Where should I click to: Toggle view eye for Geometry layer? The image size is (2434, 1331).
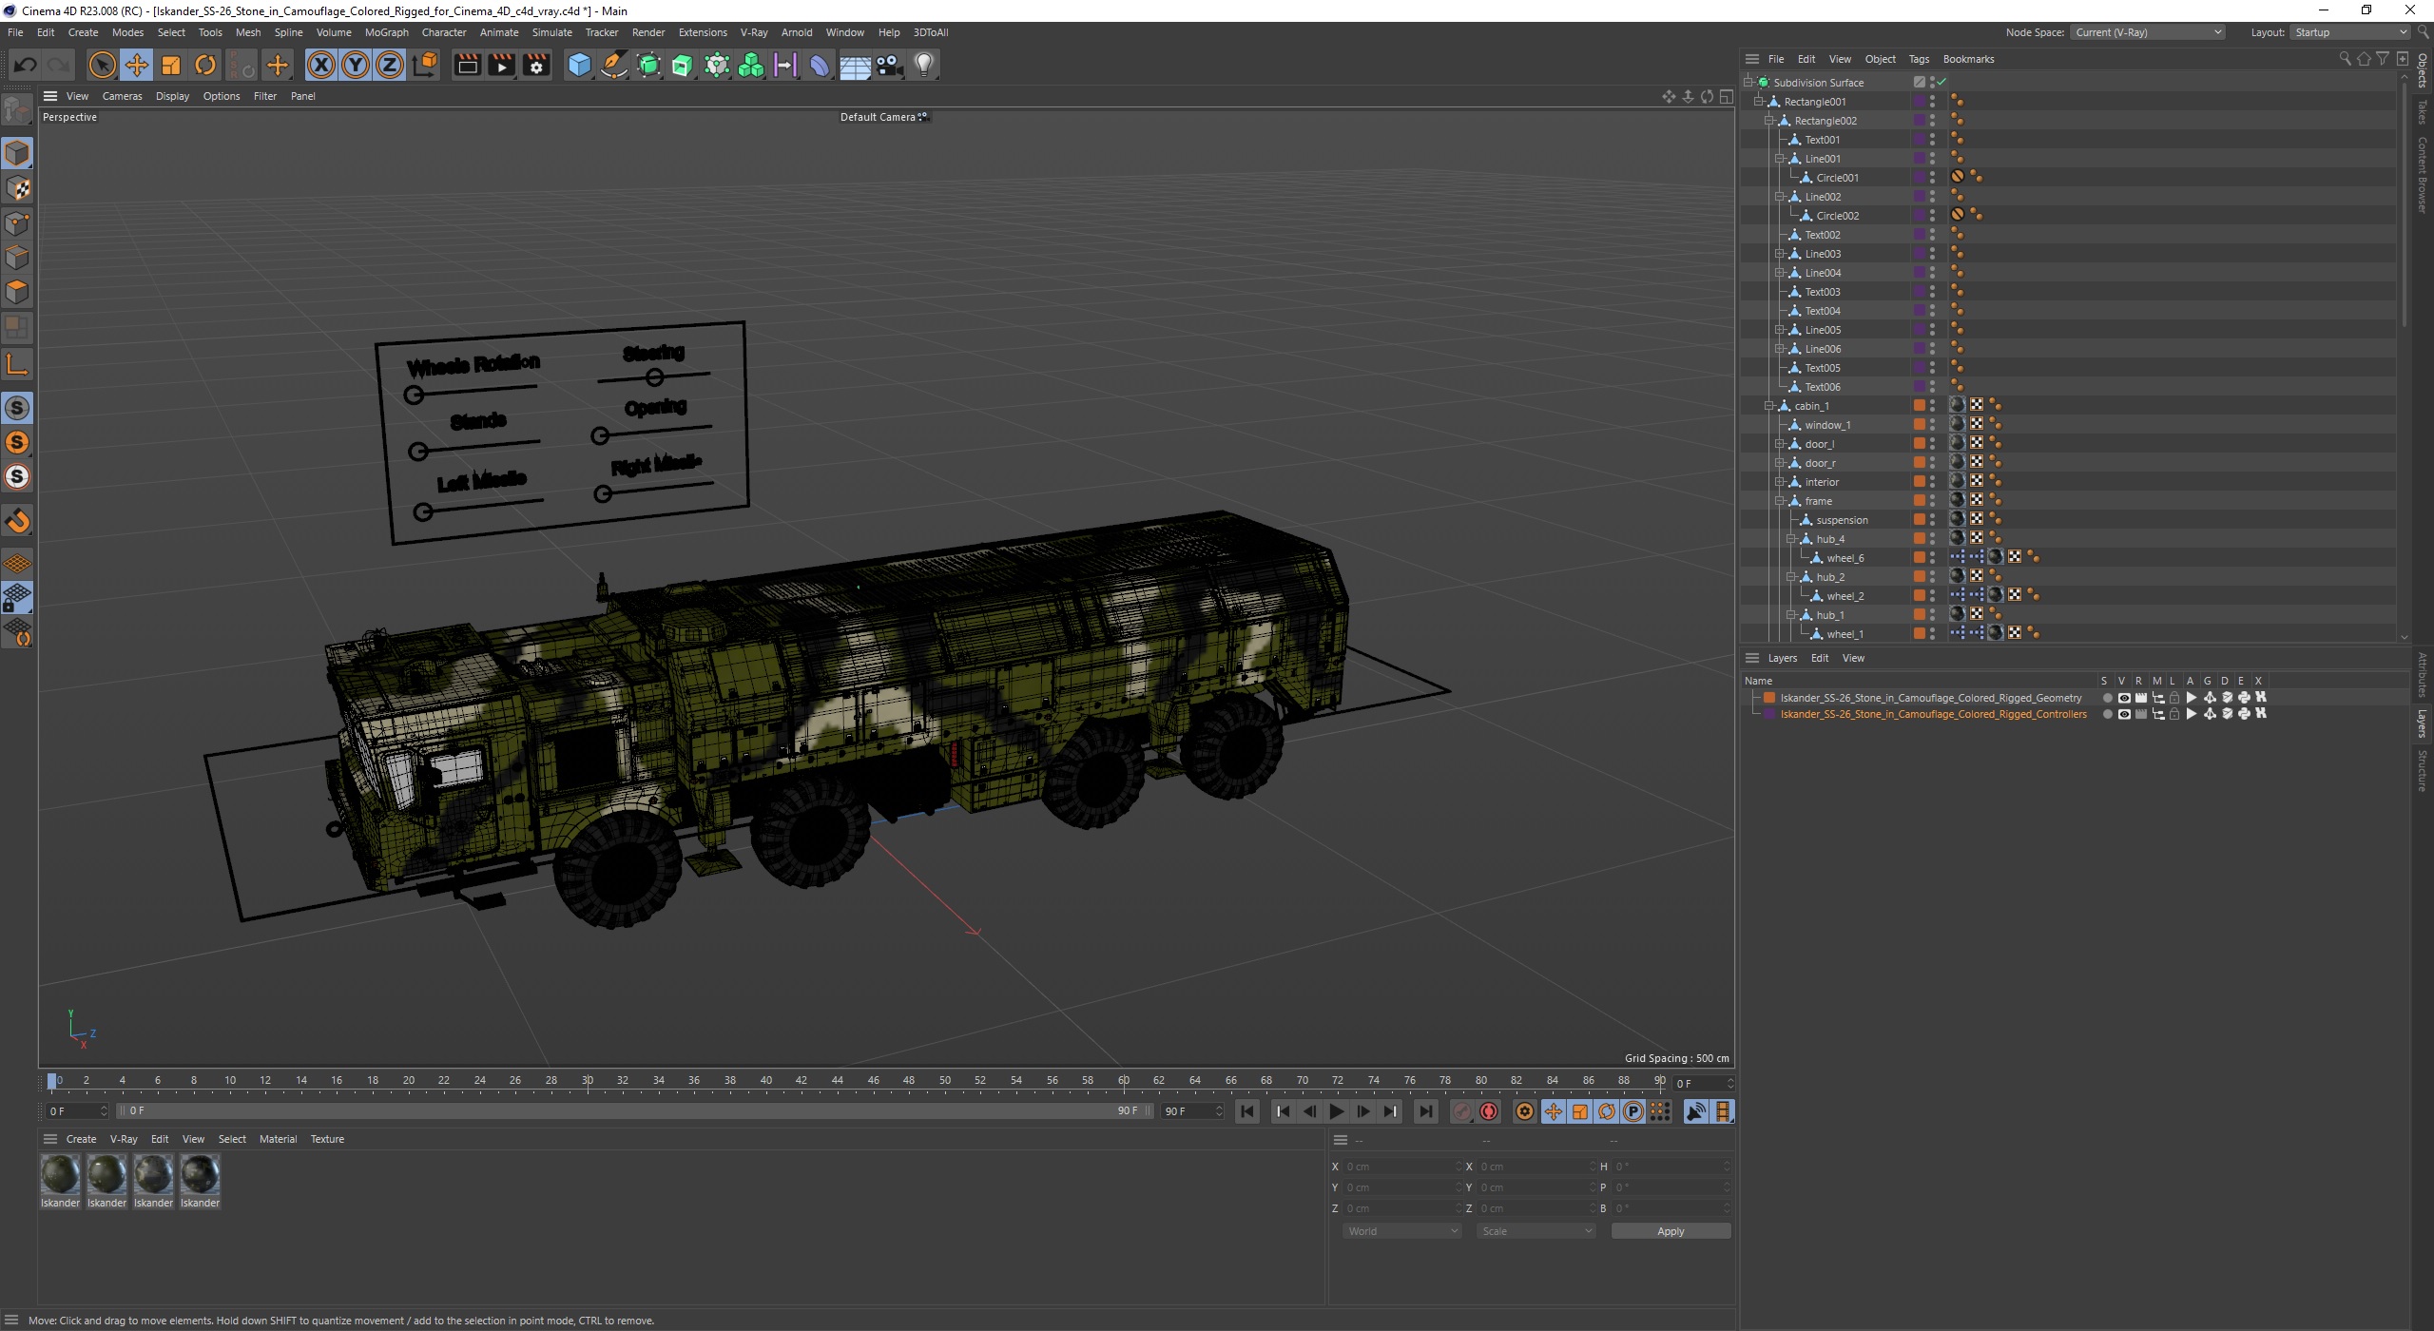[2124, 698]
